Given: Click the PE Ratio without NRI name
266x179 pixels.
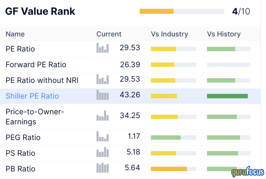Looking at the screenshot, I should (42, 80).
